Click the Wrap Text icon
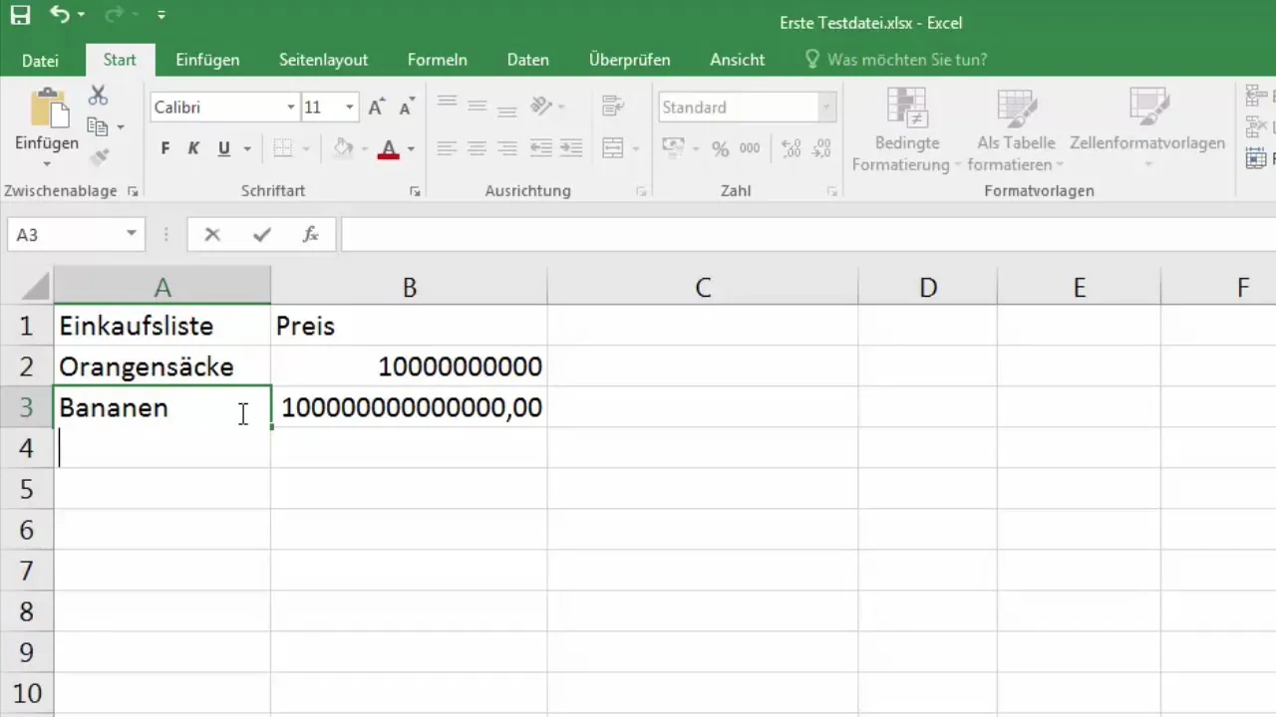This screenshot has height=717, width=1276. (613, 105)
